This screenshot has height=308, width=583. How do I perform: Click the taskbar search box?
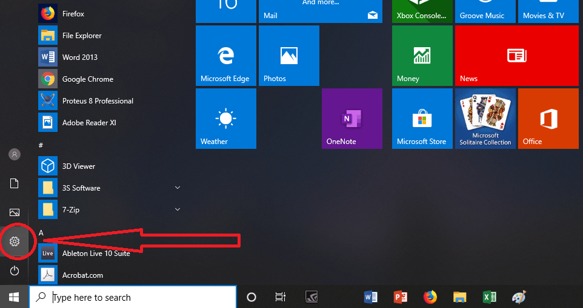[133, 297]
